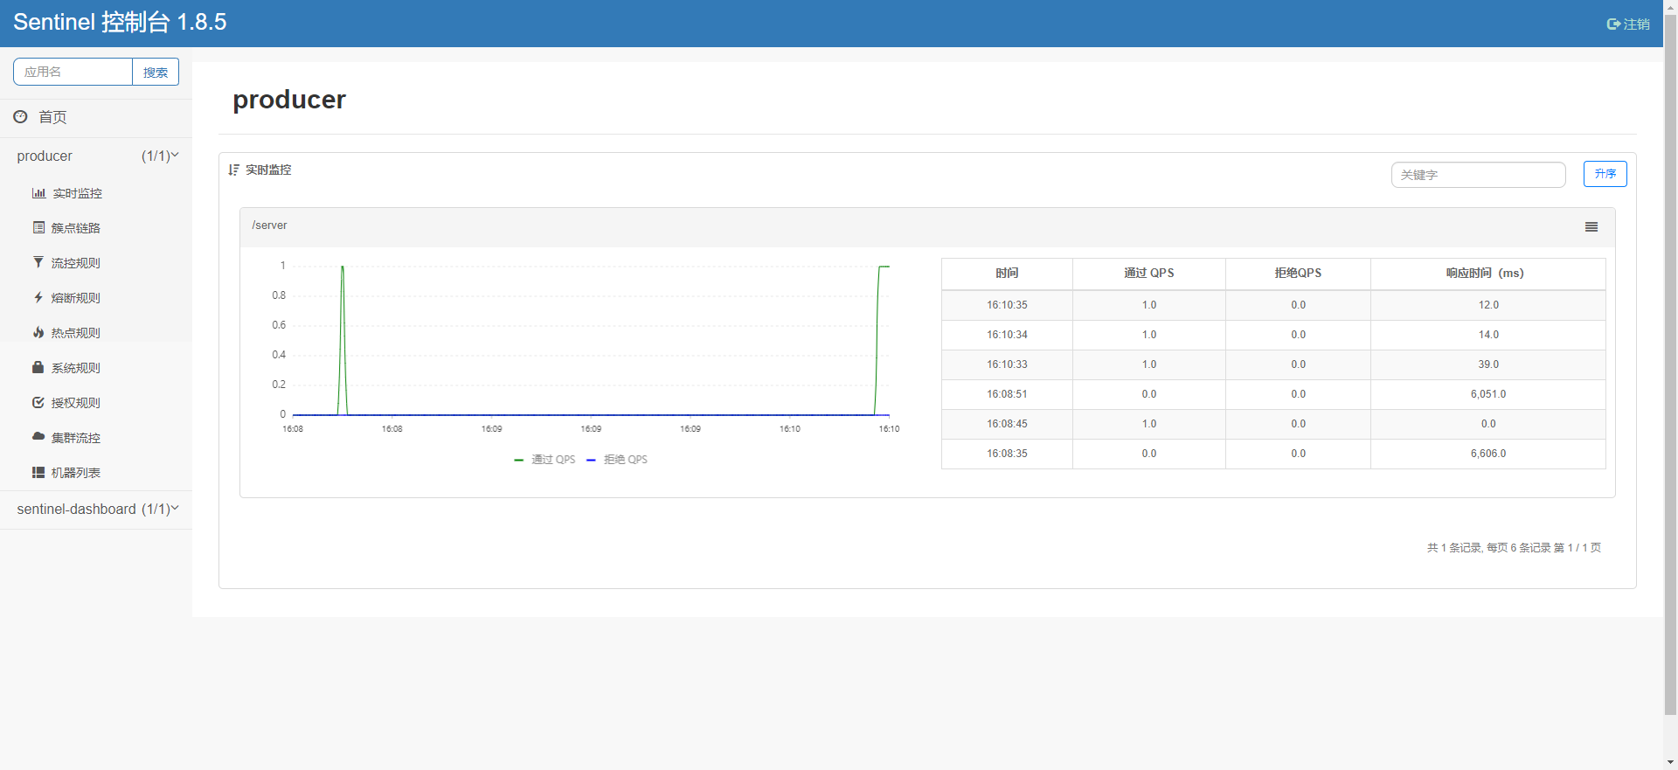Click the lock icon for 系统规则

click(38, 367)
